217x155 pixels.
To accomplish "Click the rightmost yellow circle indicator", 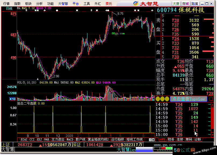I will click(x=167, y=99).
